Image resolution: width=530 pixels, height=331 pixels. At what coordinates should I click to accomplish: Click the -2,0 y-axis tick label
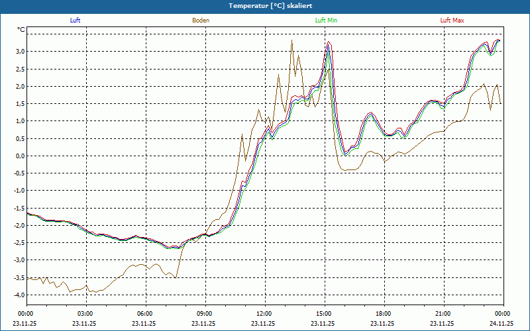(x=18, y=226)
